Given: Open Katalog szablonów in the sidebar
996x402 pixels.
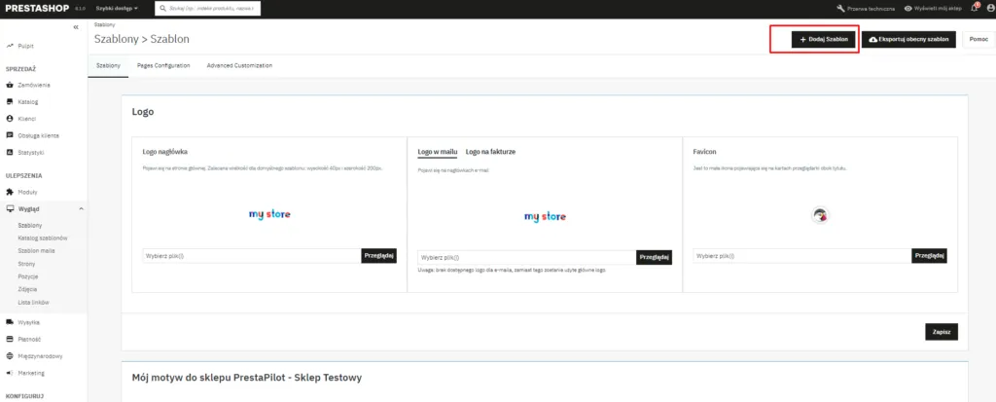Looking at the screenshot, I should (x=43, y=238).
